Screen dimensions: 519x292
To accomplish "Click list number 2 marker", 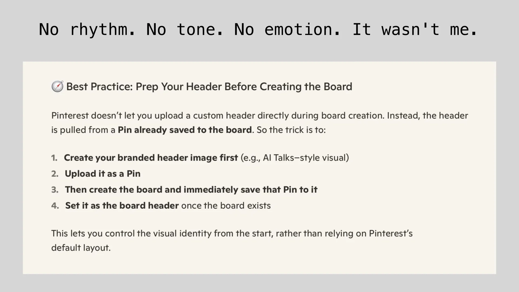I will [x=55, y=174].
